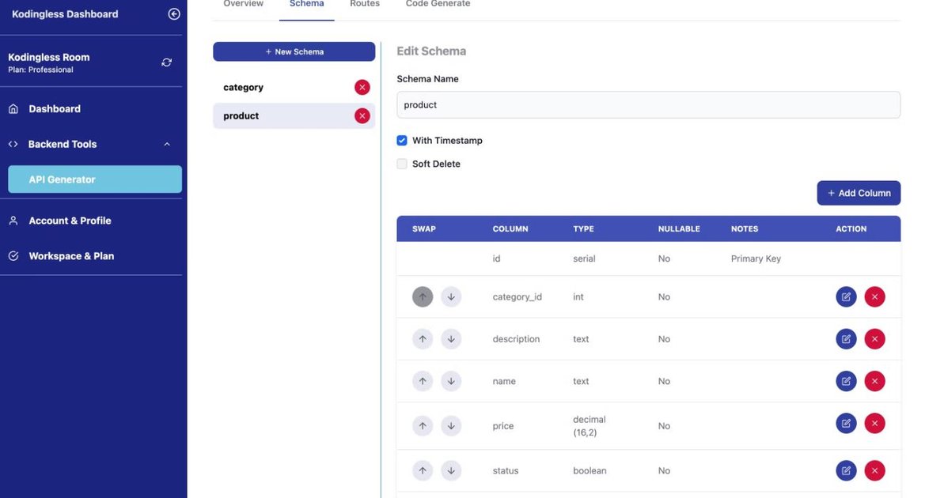Click inside the Schema Name input field
Image resolution: width=925 pixels, height=498 pixels.
pyautogui.click(x=649, y=104)
